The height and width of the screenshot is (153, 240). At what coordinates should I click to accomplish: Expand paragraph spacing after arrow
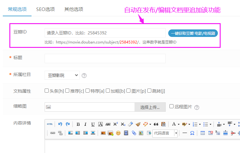click(234, 124)
